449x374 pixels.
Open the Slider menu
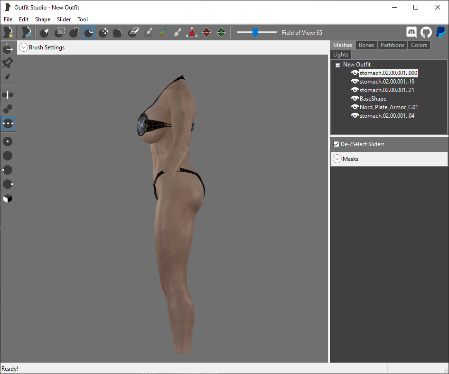click(64, 19)
